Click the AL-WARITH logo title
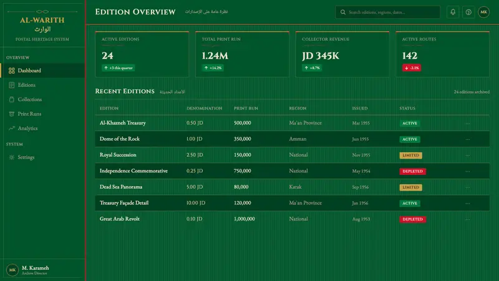 (42, 20)
